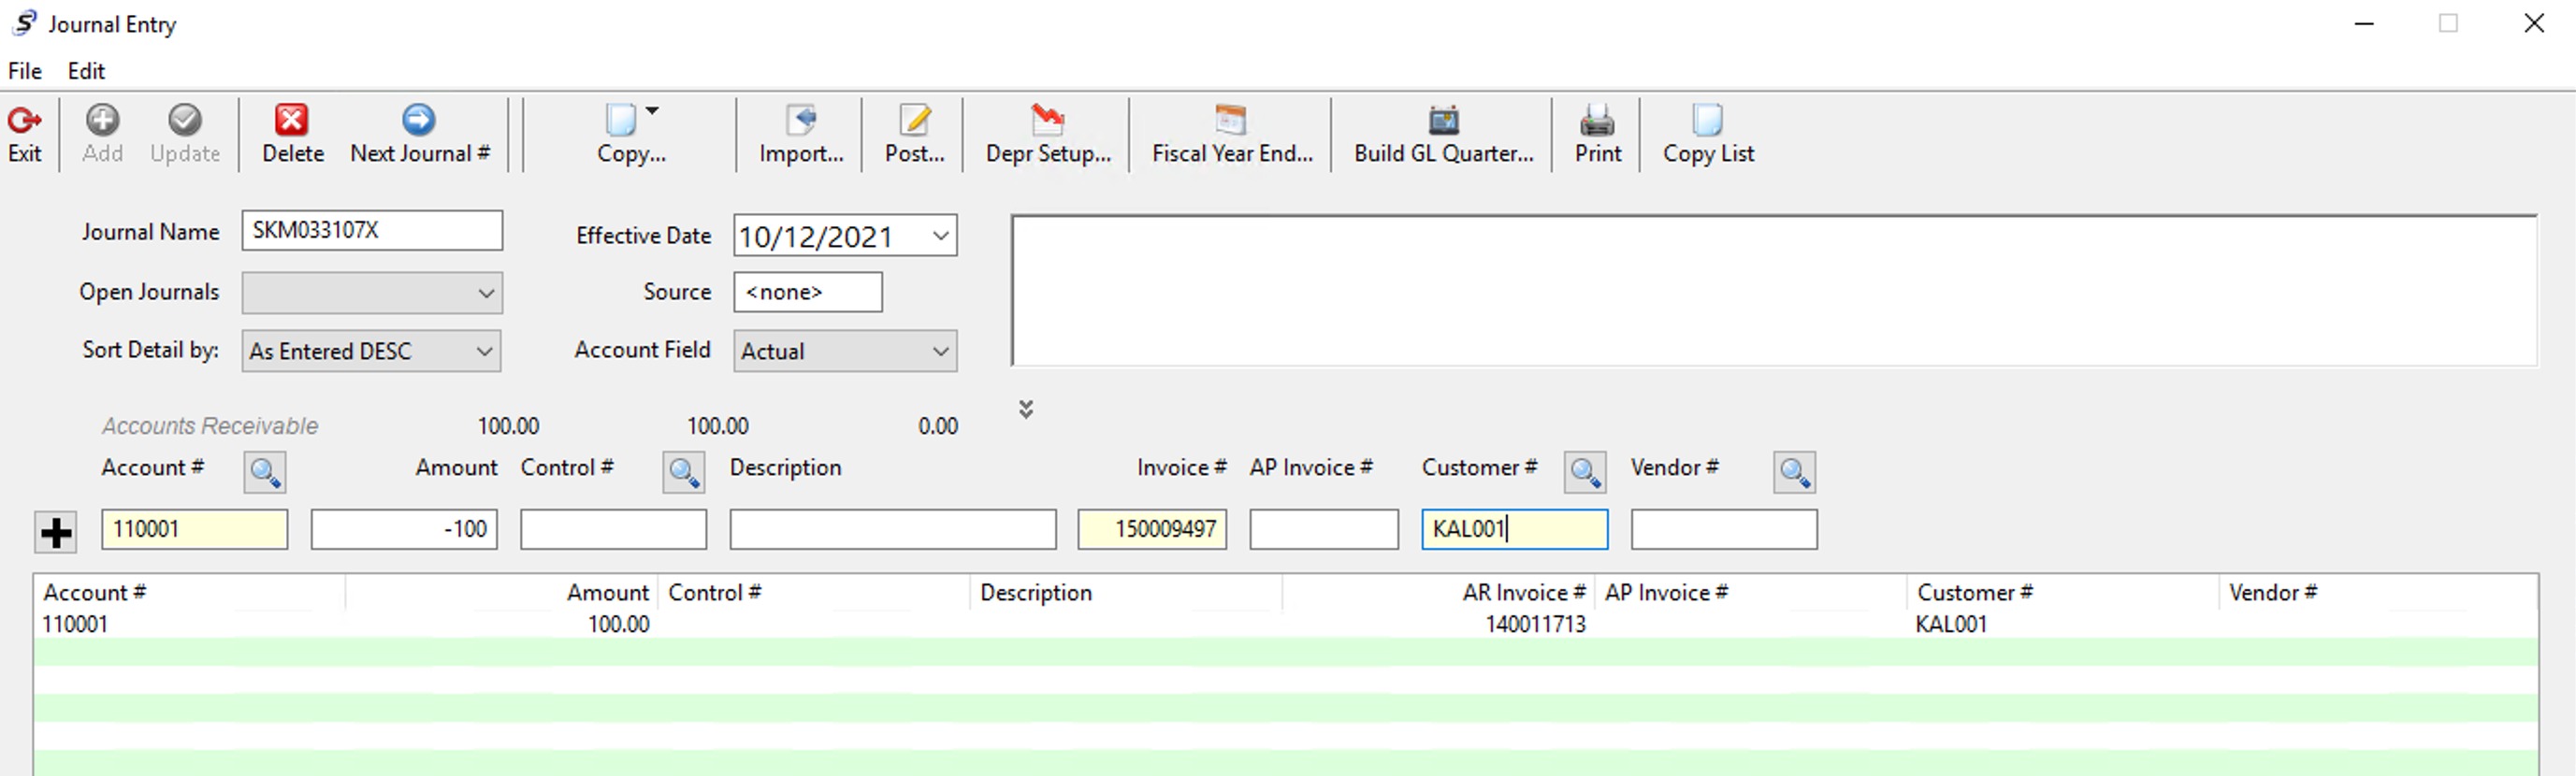The image size is (2576, 776).
Task: Sort by Description column header in grid
Action: (x=1126, y=592)
